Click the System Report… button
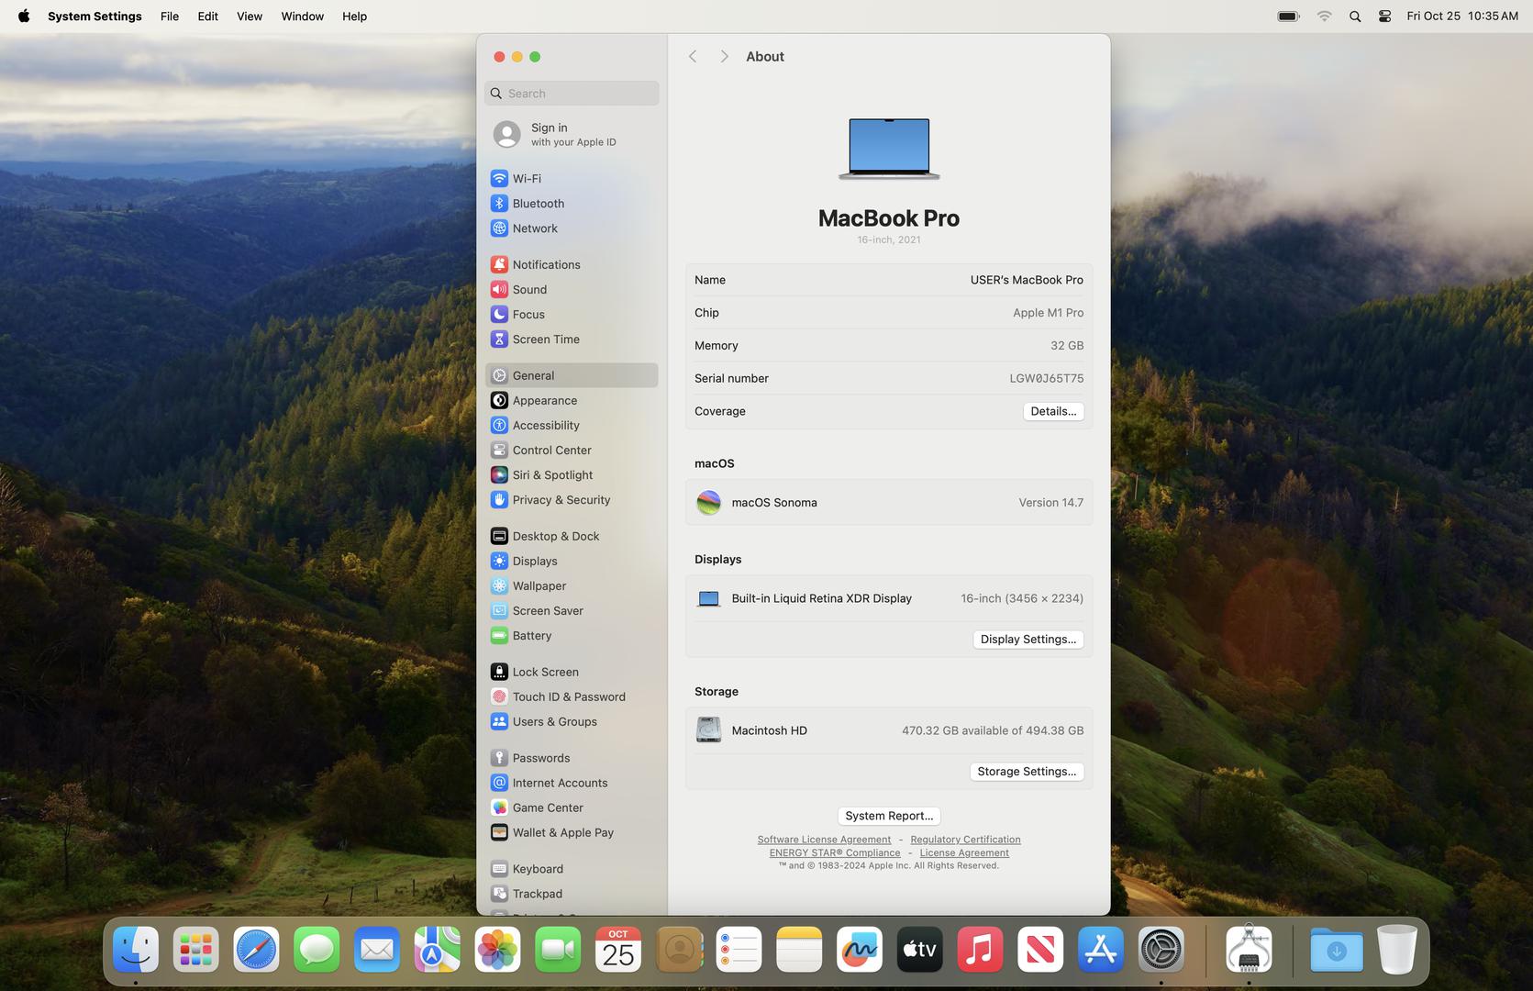The image size is (1533, 991). click(x=888, y=816)
